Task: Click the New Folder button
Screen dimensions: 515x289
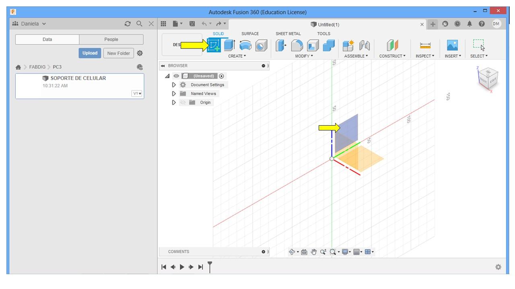Action: coord(118,53)
